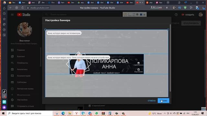Click the plus add-app icon in sidebar
The width and height of the screenshot is (207, 116).
pyautogui.click(x=4, y=96)
